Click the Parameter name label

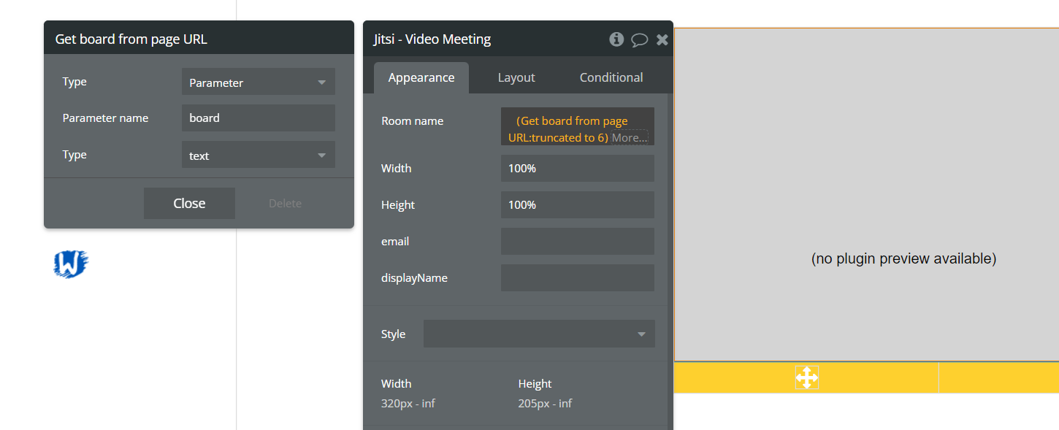(x=105, y=118)
